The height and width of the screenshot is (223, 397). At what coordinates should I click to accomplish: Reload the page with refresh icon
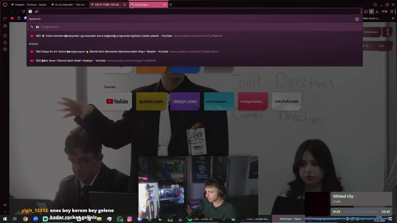[x=23, y=11]
